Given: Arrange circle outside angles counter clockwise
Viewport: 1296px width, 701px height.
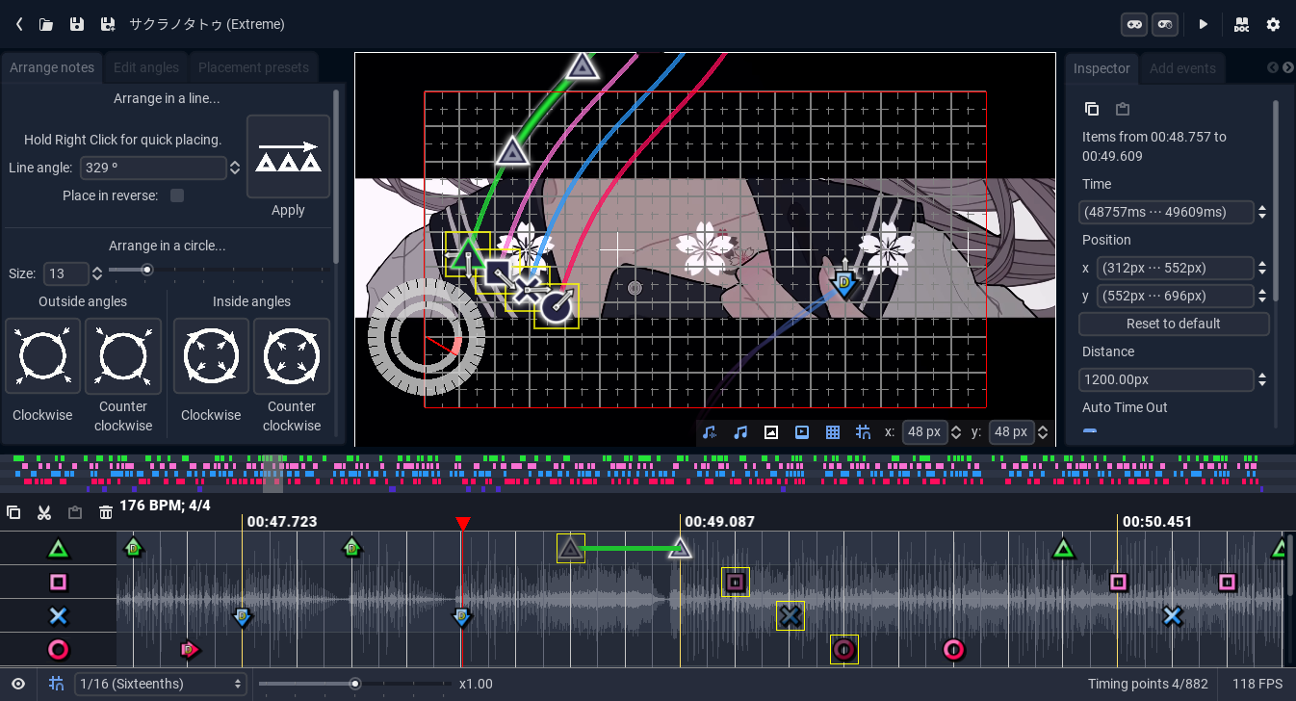Looking at the screenshot, I should click(123, 356).
